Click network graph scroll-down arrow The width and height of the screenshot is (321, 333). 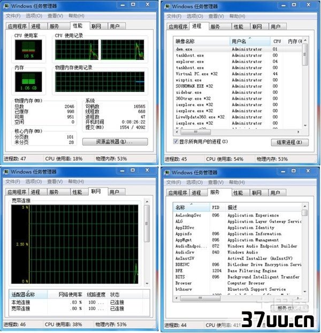pos(147,283)
